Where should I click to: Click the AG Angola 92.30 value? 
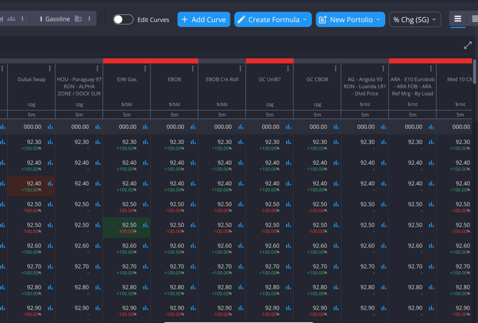[367, 142]
